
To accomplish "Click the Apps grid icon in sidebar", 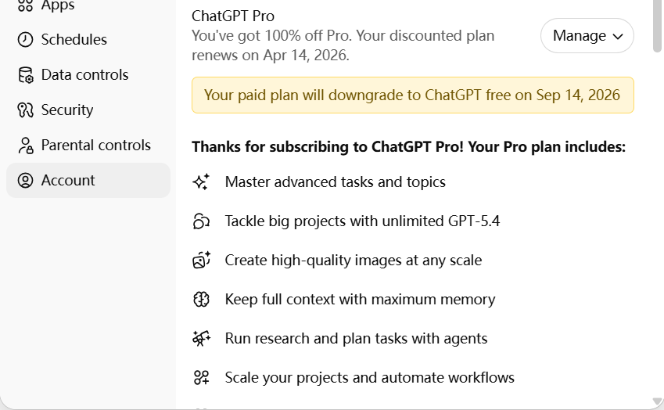I will (25, 5).
